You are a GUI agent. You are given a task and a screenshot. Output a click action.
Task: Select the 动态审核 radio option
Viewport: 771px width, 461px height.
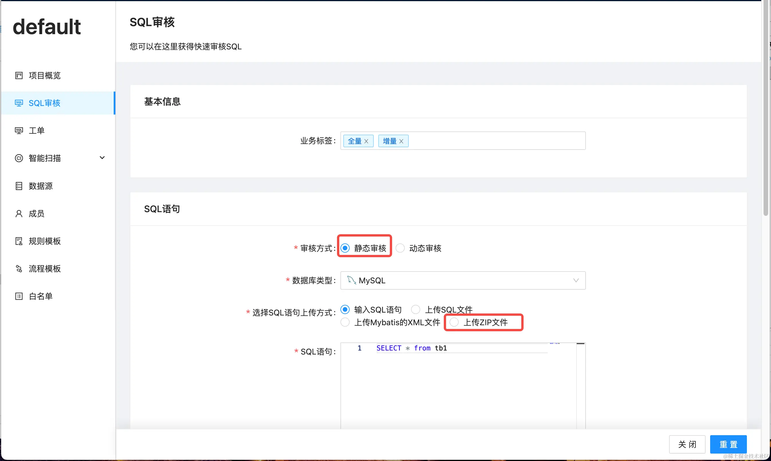pos(400,248)
